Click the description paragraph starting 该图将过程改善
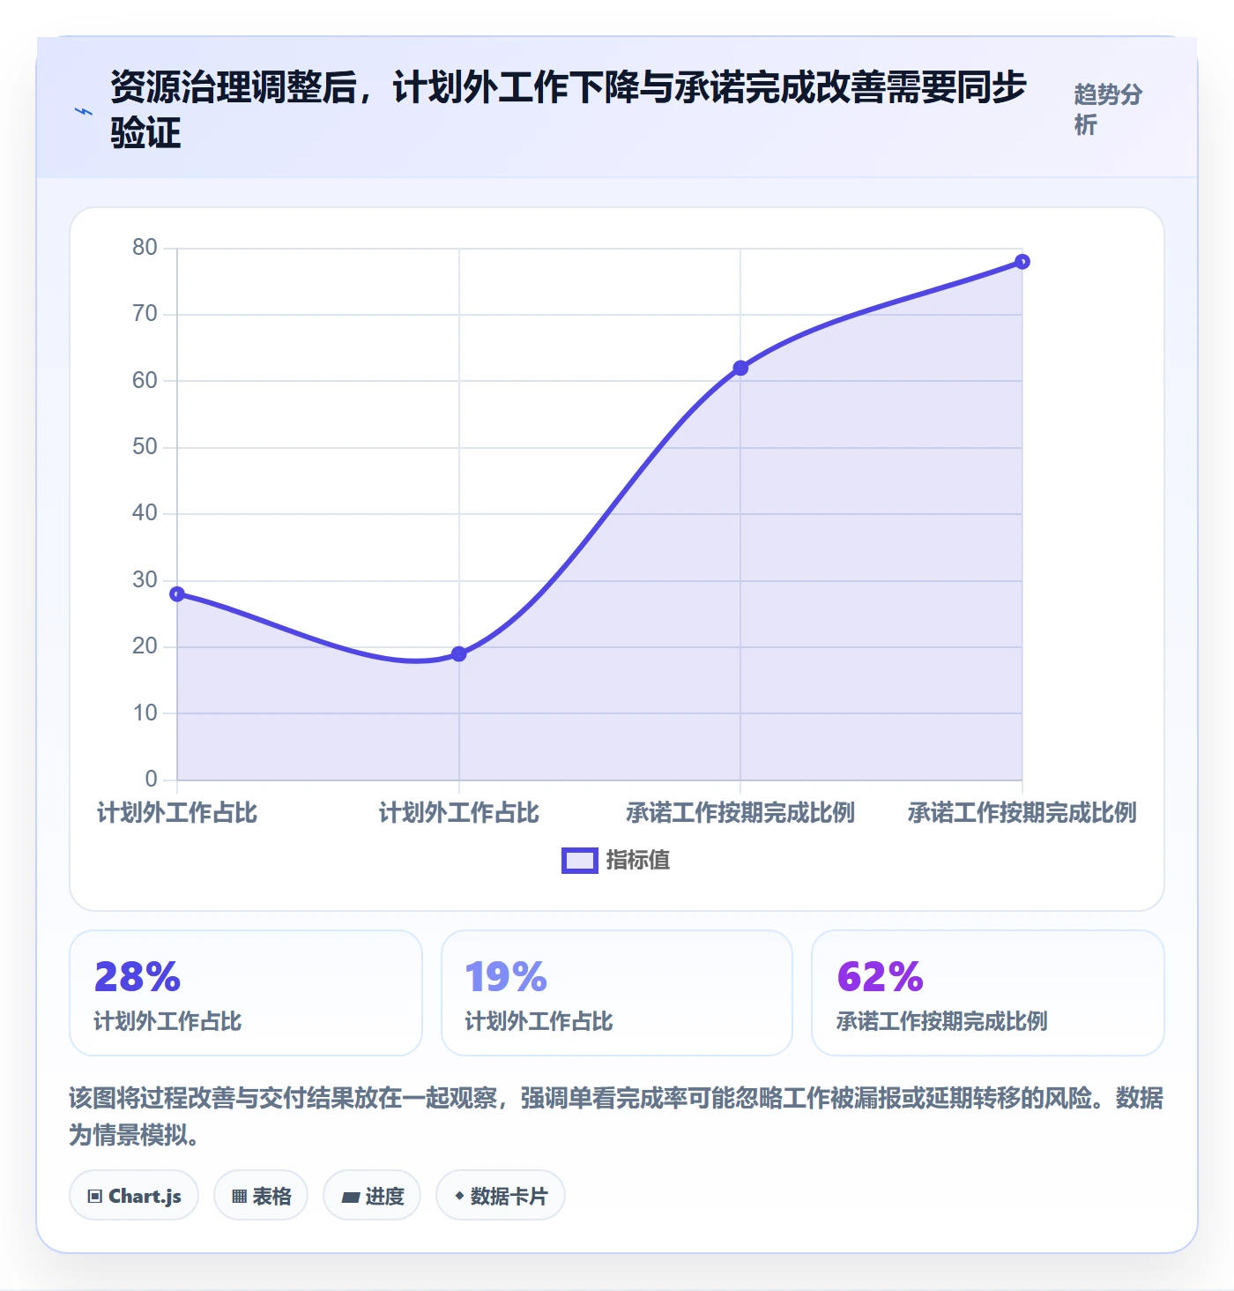This screenshot has height=1291, width=1234. click(616, 1116)
